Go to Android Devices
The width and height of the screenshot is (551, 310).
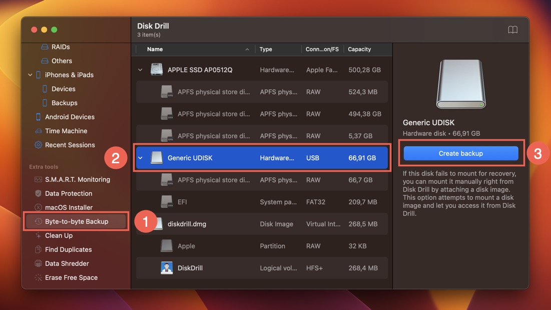70,117
